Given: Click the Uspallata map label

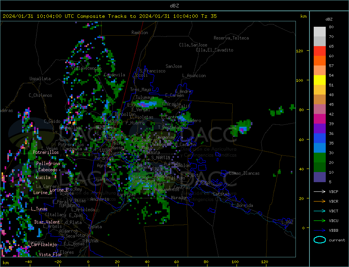Looking at the screenshot, I should (x=40, y=79).
